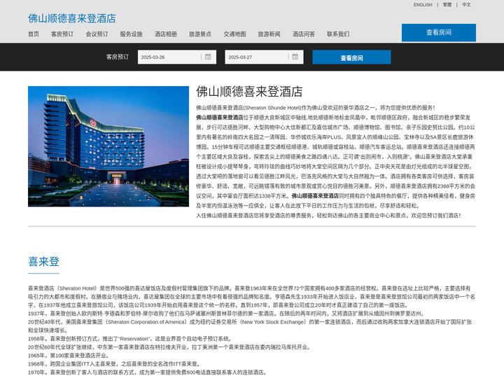This screenshot has width=504, height=378.
Task: Click the 客房预订 label in the dark bar
Action: [x=118, y=57]
